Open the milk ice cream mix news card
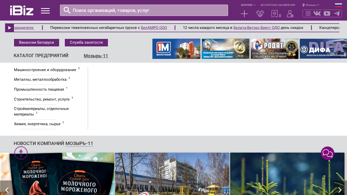Screen dimensions: 347x195 click(x=57, y=174)
